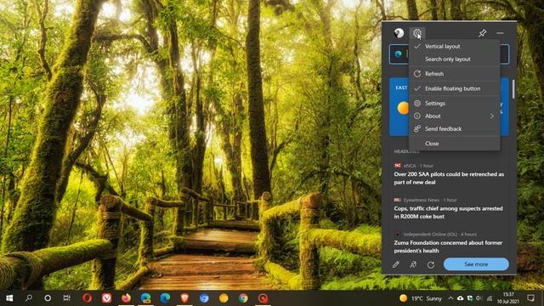Image resolution: width=544 pixels, height=306 pixels.
Task: Launch Opera from the taskbar
Action: pos(87,298)
